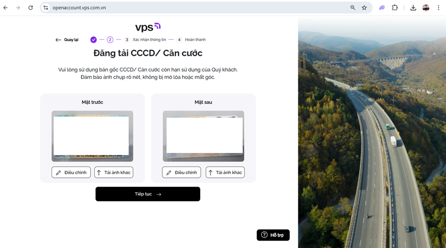Click the browser back arrow
Screen dimensions: 446x248
pos(5,8)
